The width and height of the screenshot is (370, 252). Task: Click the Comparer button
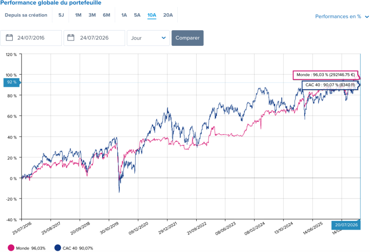(187, 38)
